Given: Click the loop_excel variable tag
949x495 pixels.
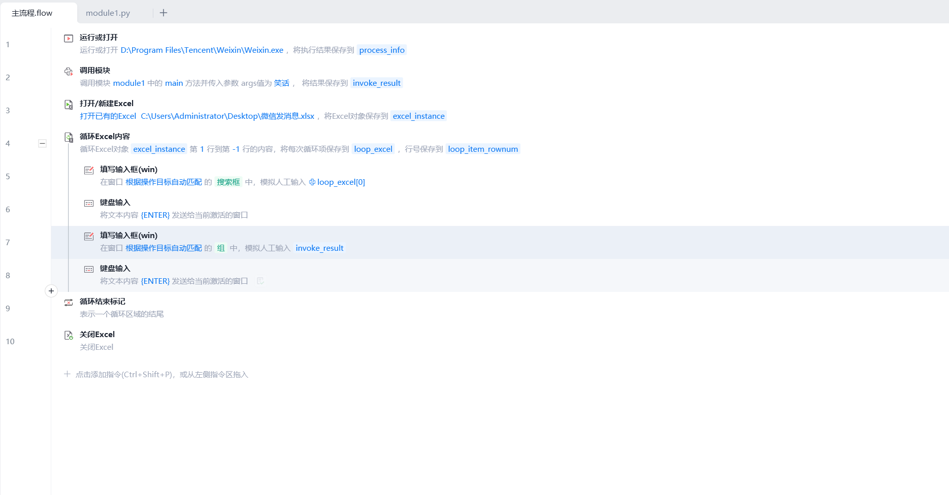Looking at the screenshot, I should (x=373, y=149).
